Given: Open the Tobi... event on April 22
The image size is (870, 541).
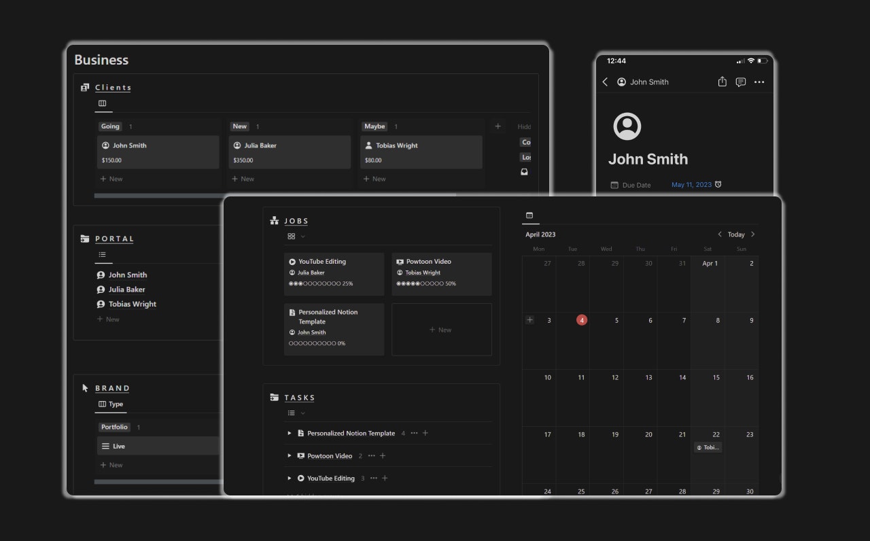Looking at the screenshot, I should [708, 447].
